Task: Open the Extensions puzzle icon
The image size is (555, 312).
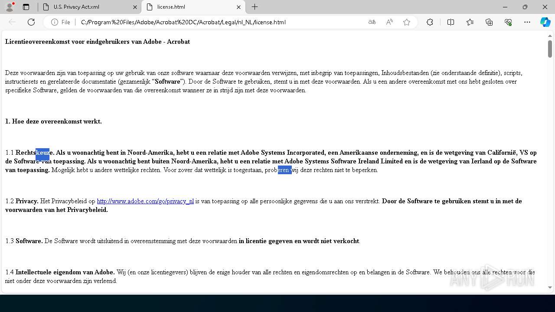Action: click(x=430, y=22)
